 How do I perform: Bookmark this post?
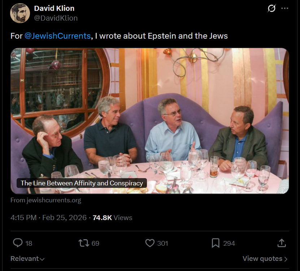(x=216, y=243)
